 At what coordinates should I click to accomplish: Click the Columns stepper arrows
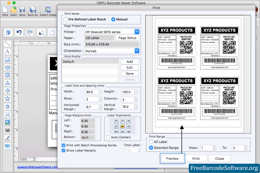(136, 99)
